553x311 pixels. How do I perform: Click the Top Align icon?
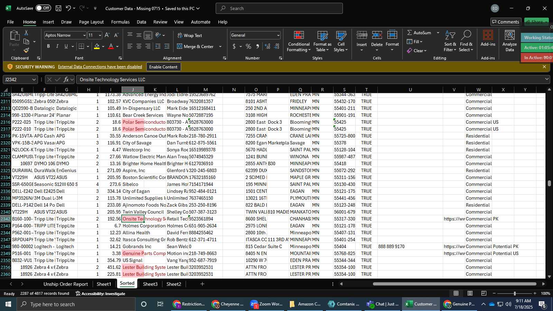tap(130, 35)
